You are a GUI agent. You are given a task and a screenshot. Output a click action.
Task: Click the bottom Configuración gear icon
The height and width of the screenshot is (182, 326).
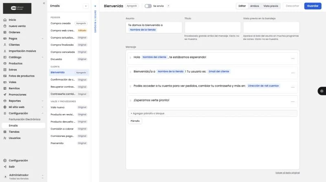pos(5,160)
